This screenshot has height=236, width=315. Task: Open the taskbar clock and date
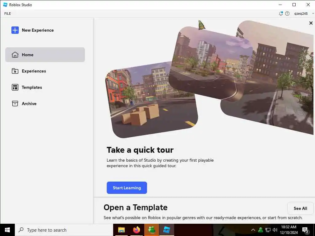289,230
